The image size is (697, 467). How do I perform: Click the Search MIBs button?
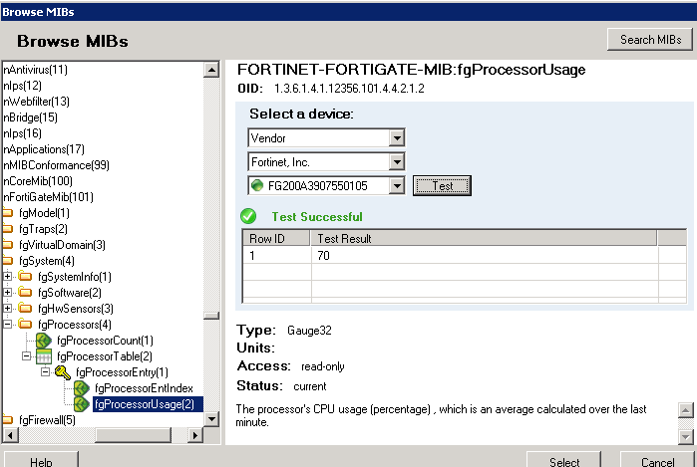pyautogui.click(x=650, y=40)
